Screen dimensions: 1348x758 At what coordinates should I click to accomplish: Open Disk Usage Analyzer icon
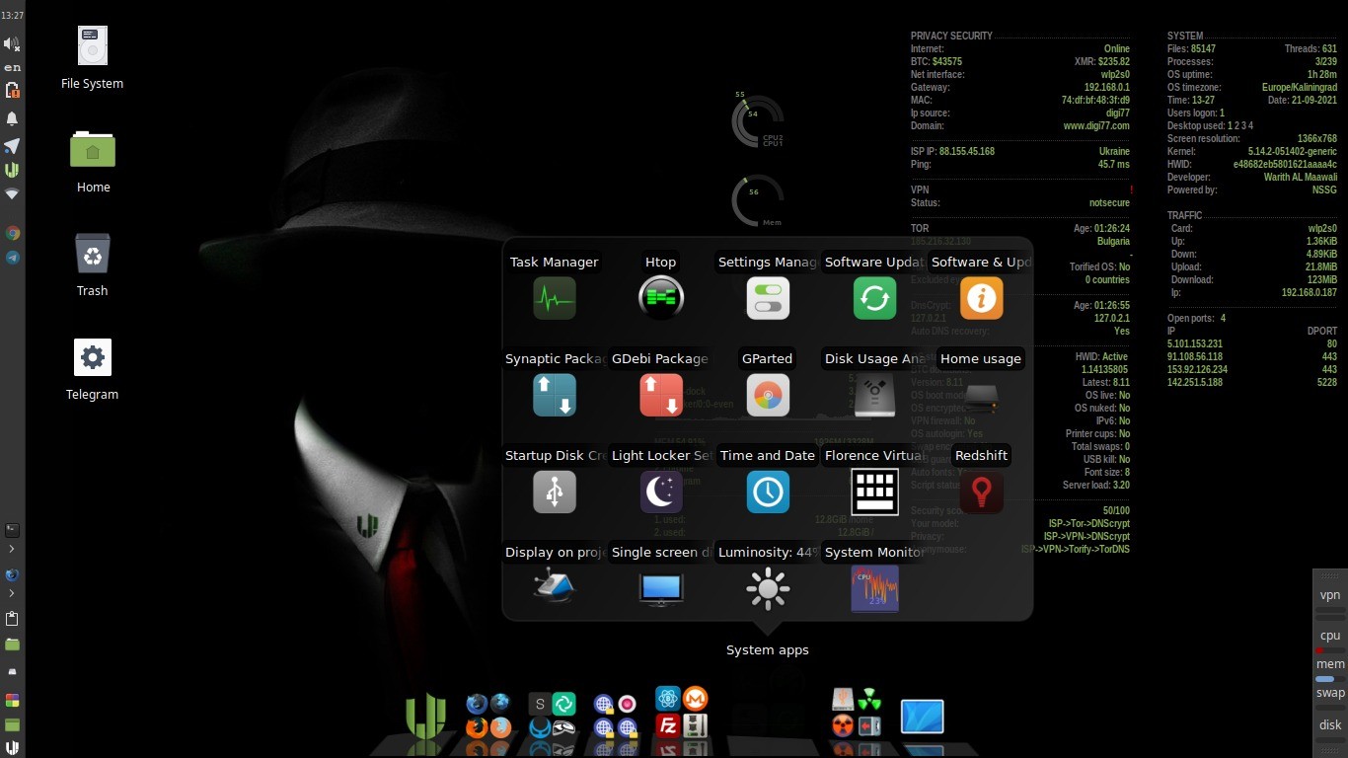coord(874,395)
